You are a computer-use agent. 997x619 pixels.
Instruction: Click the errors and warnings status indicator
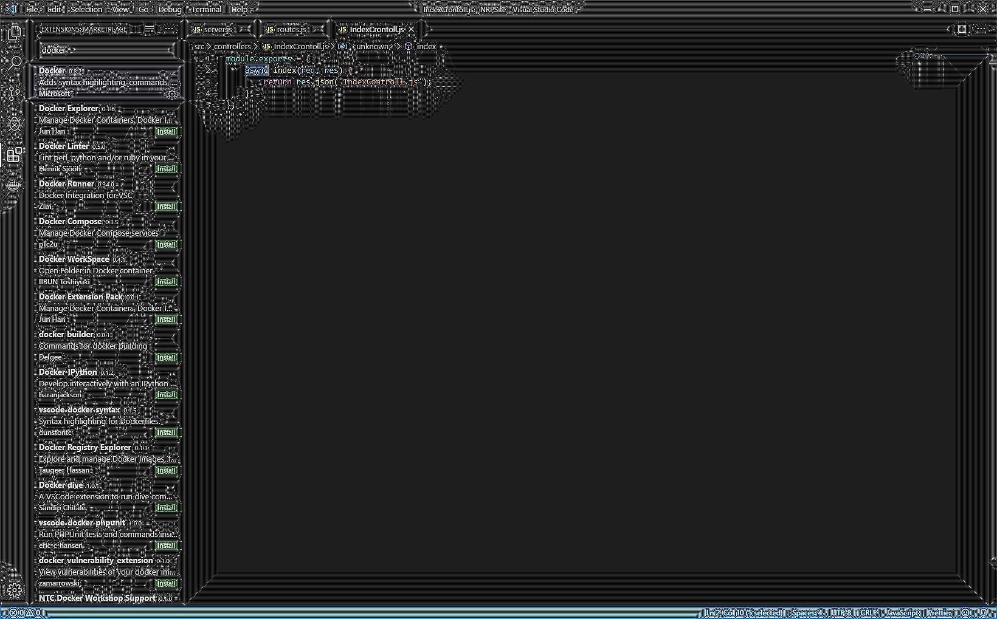coord(25,613)
